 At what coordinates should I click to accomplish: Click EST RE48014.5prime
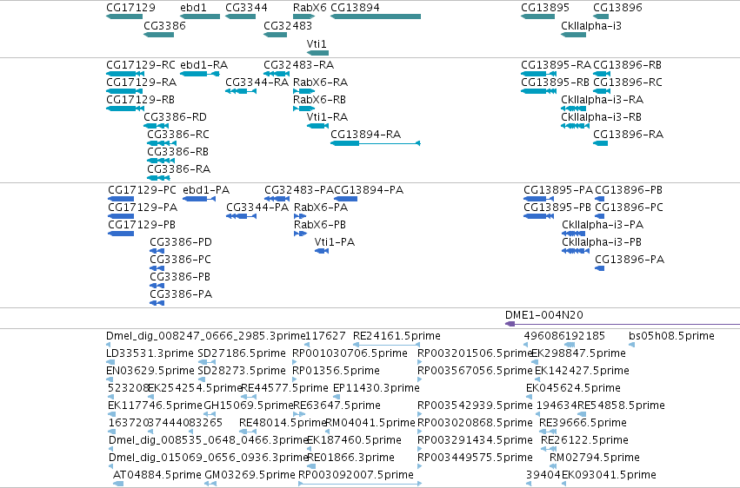point(246,432)
